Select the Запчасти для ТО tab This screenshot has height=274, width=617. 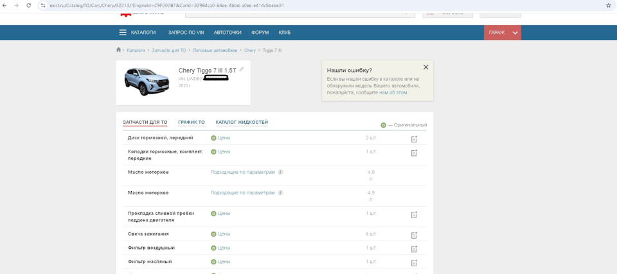[145, 123]
